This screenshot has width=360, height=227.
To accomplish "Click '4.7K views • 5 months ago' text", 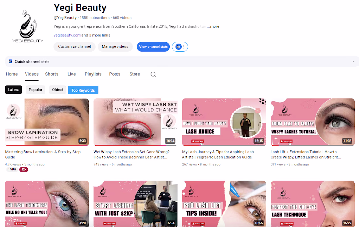I will [x=25, y=164].
